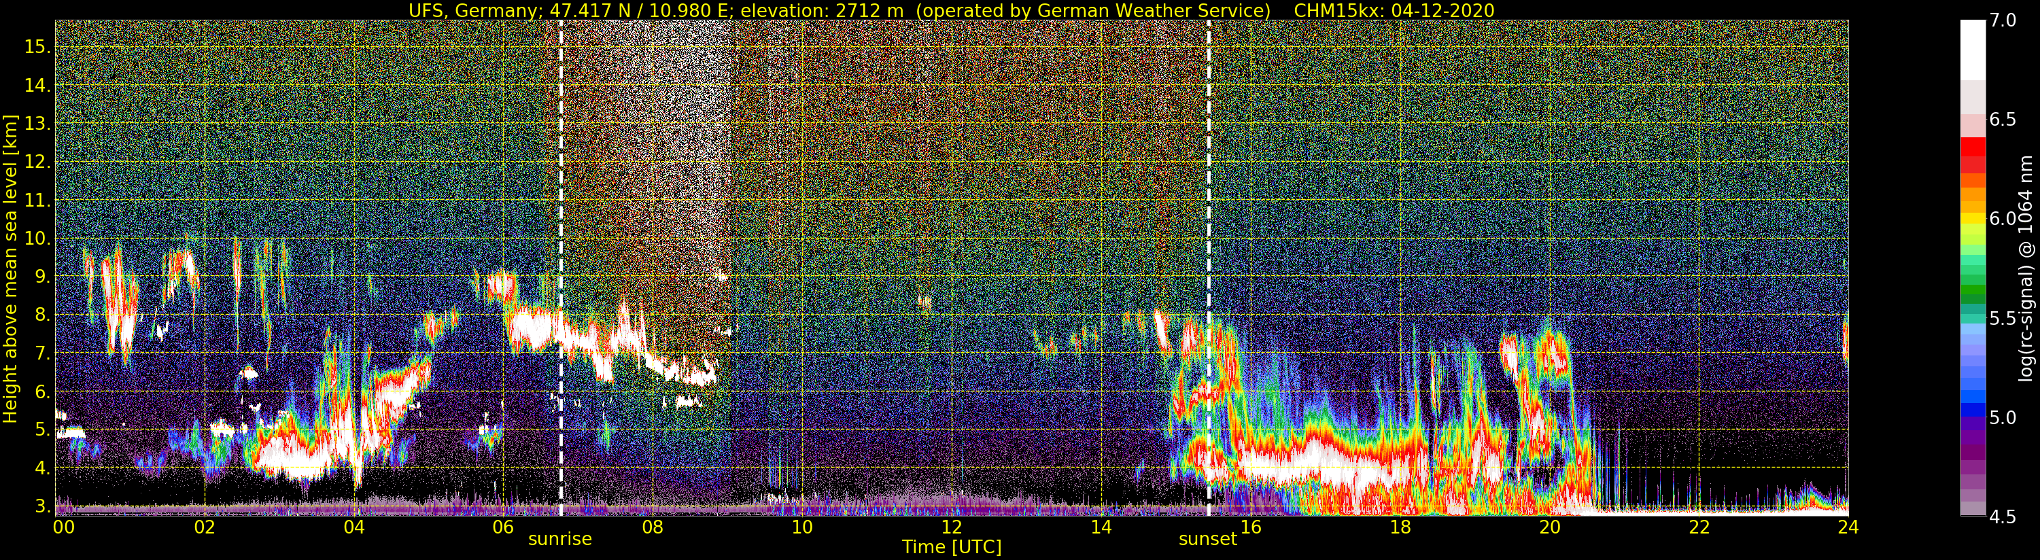The image size is (2040, 560).
Task: Click the '04' time tick label
Action: coord(354,527)
